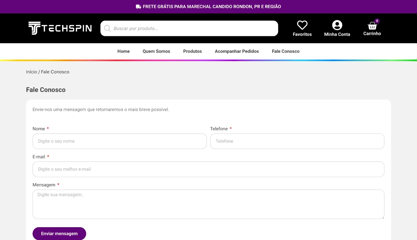Click the Minha Conta text label
Viewport: 417px width, 240px height.
click(x=337, y=34)
